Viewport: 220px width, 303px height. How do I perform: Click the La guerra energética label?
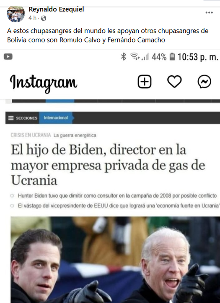75,135
